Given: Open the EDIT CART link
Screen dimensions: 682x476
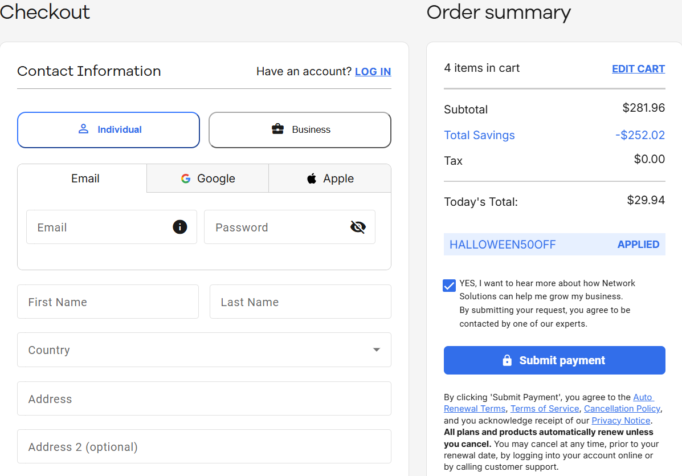Looking at the screenshot, I should (638, 69).
